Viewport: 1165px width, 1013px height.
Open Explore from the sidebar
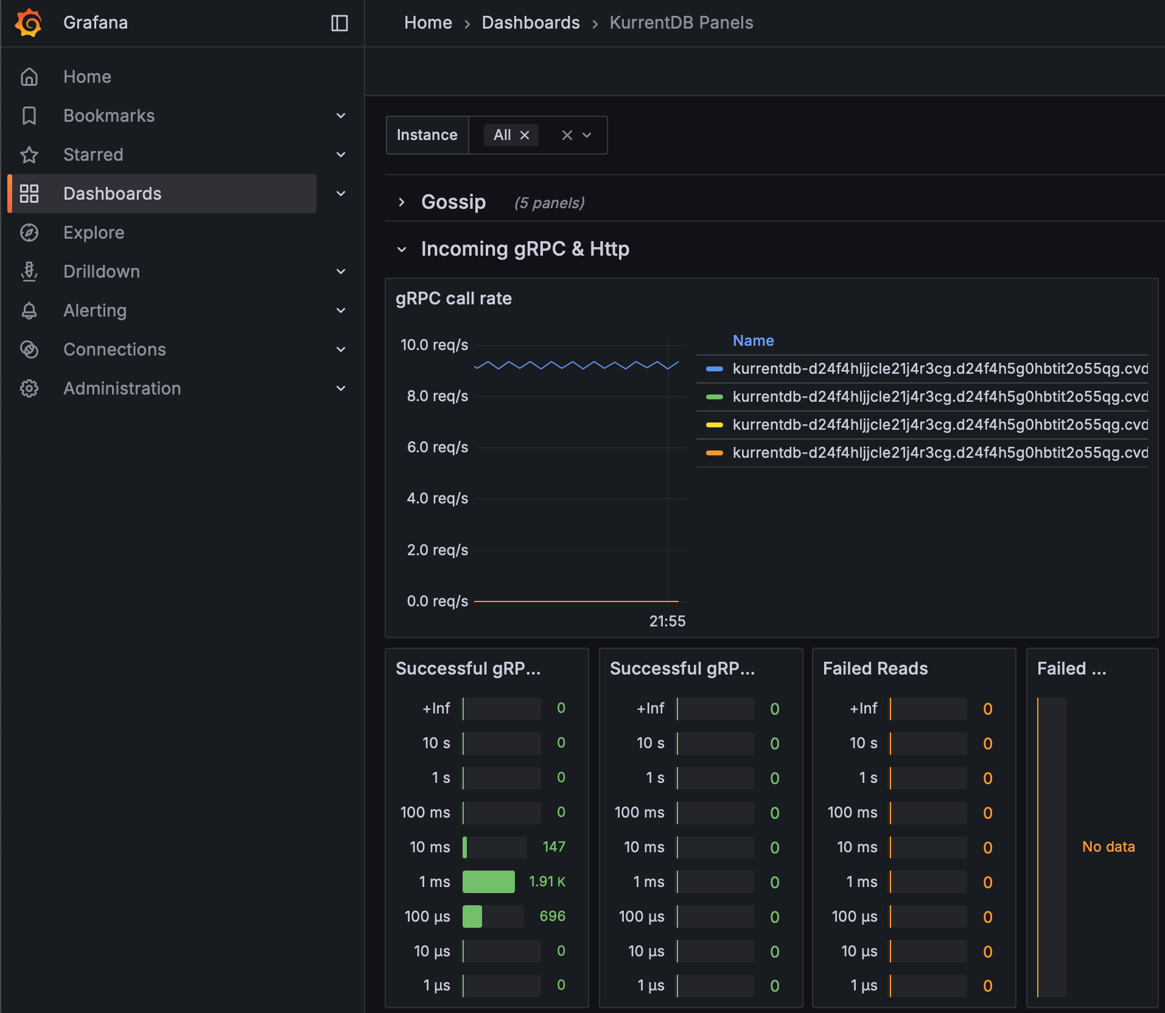[93, 233]
